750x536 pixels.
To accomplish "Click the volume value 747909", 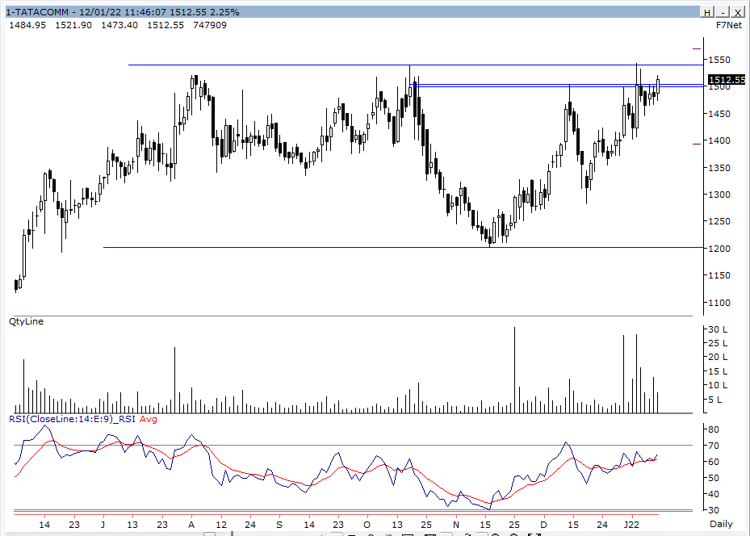I will point(210,25).
